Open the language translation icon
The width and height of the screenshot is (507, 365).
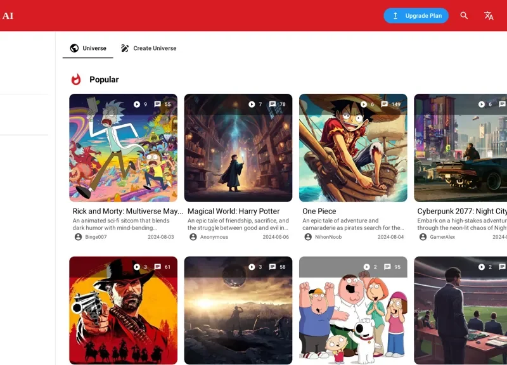point(489,15)
